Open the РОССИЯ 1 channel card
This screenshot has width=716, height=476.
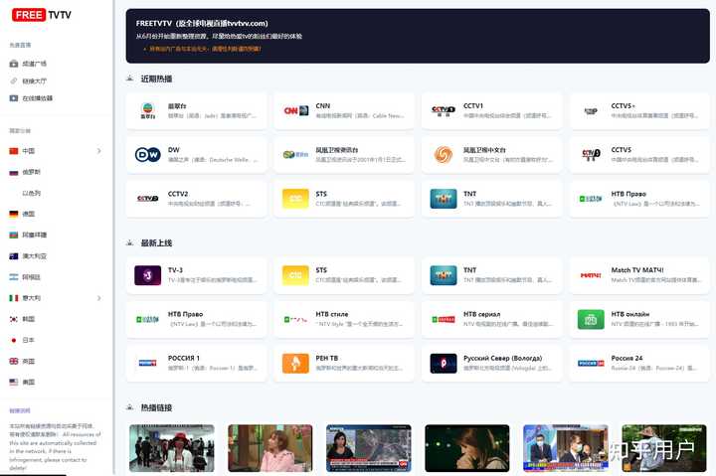[196, 364]
